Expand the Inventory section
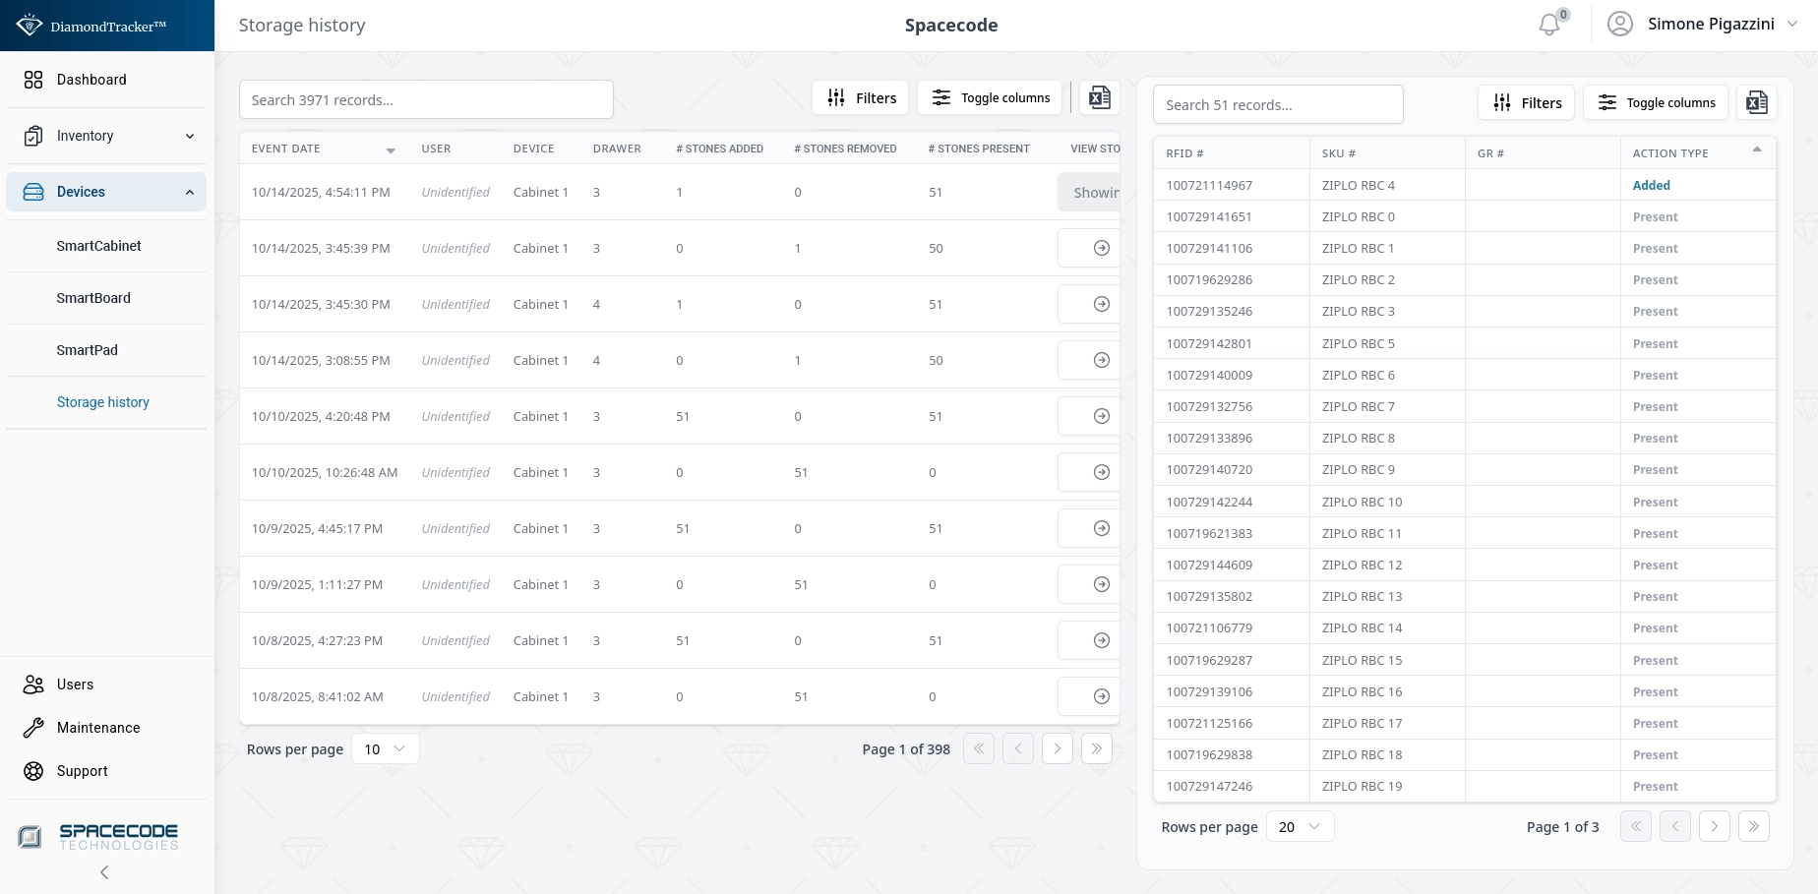Screen dimensions: 1818x894 click(189, 136)
